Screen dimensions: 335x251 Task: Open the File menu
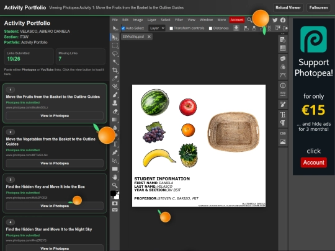click(115, 20)
